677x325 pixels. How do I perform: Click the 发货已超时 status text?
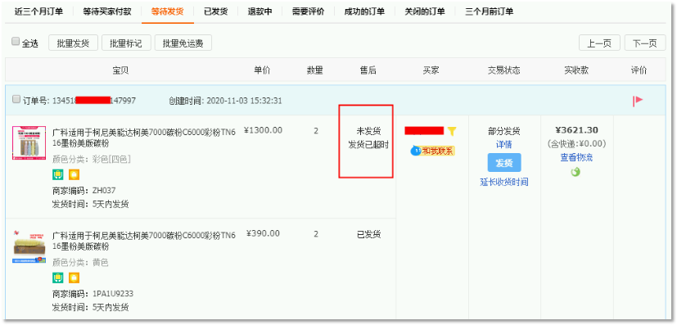pyautogui.click(x=368, y=145)
